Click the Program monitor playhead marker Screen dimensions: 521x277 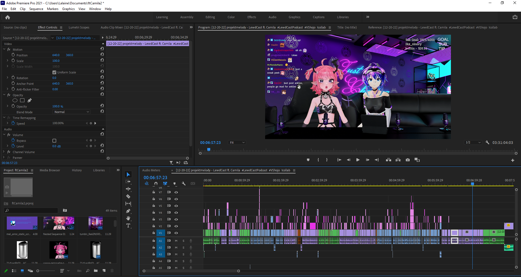click(x=209, y=149)
